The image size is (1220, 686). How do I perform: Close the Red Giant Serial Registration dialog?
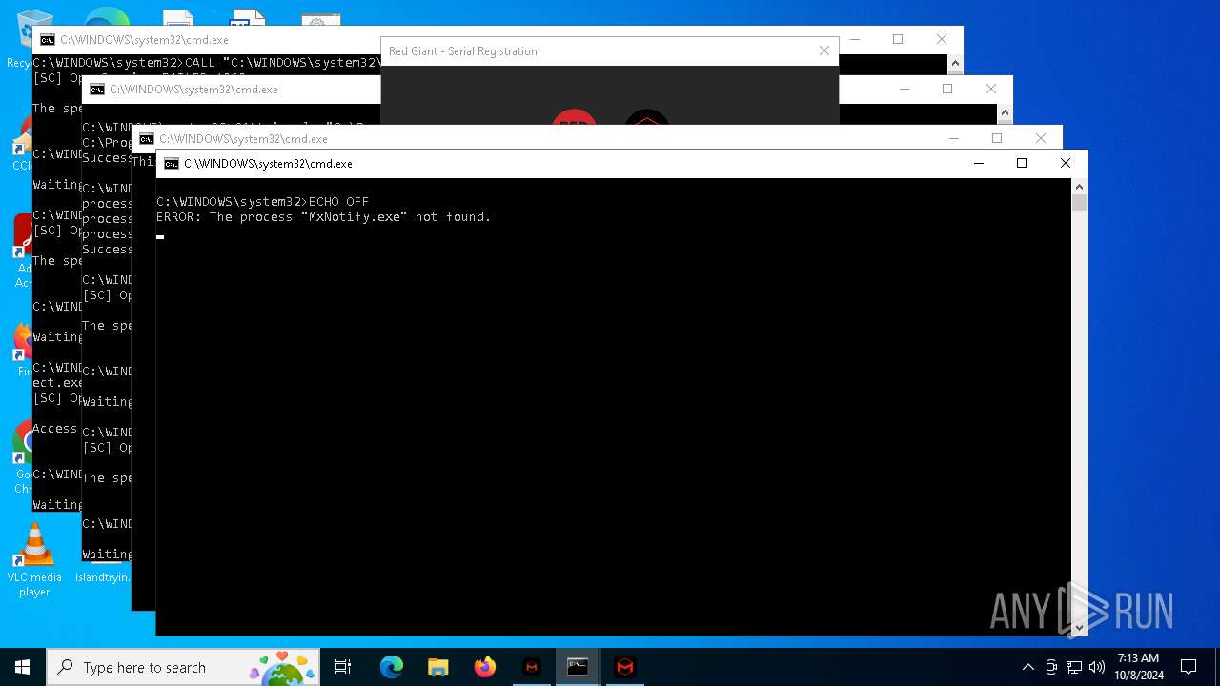pyautogui.click(x=824, y=50)
